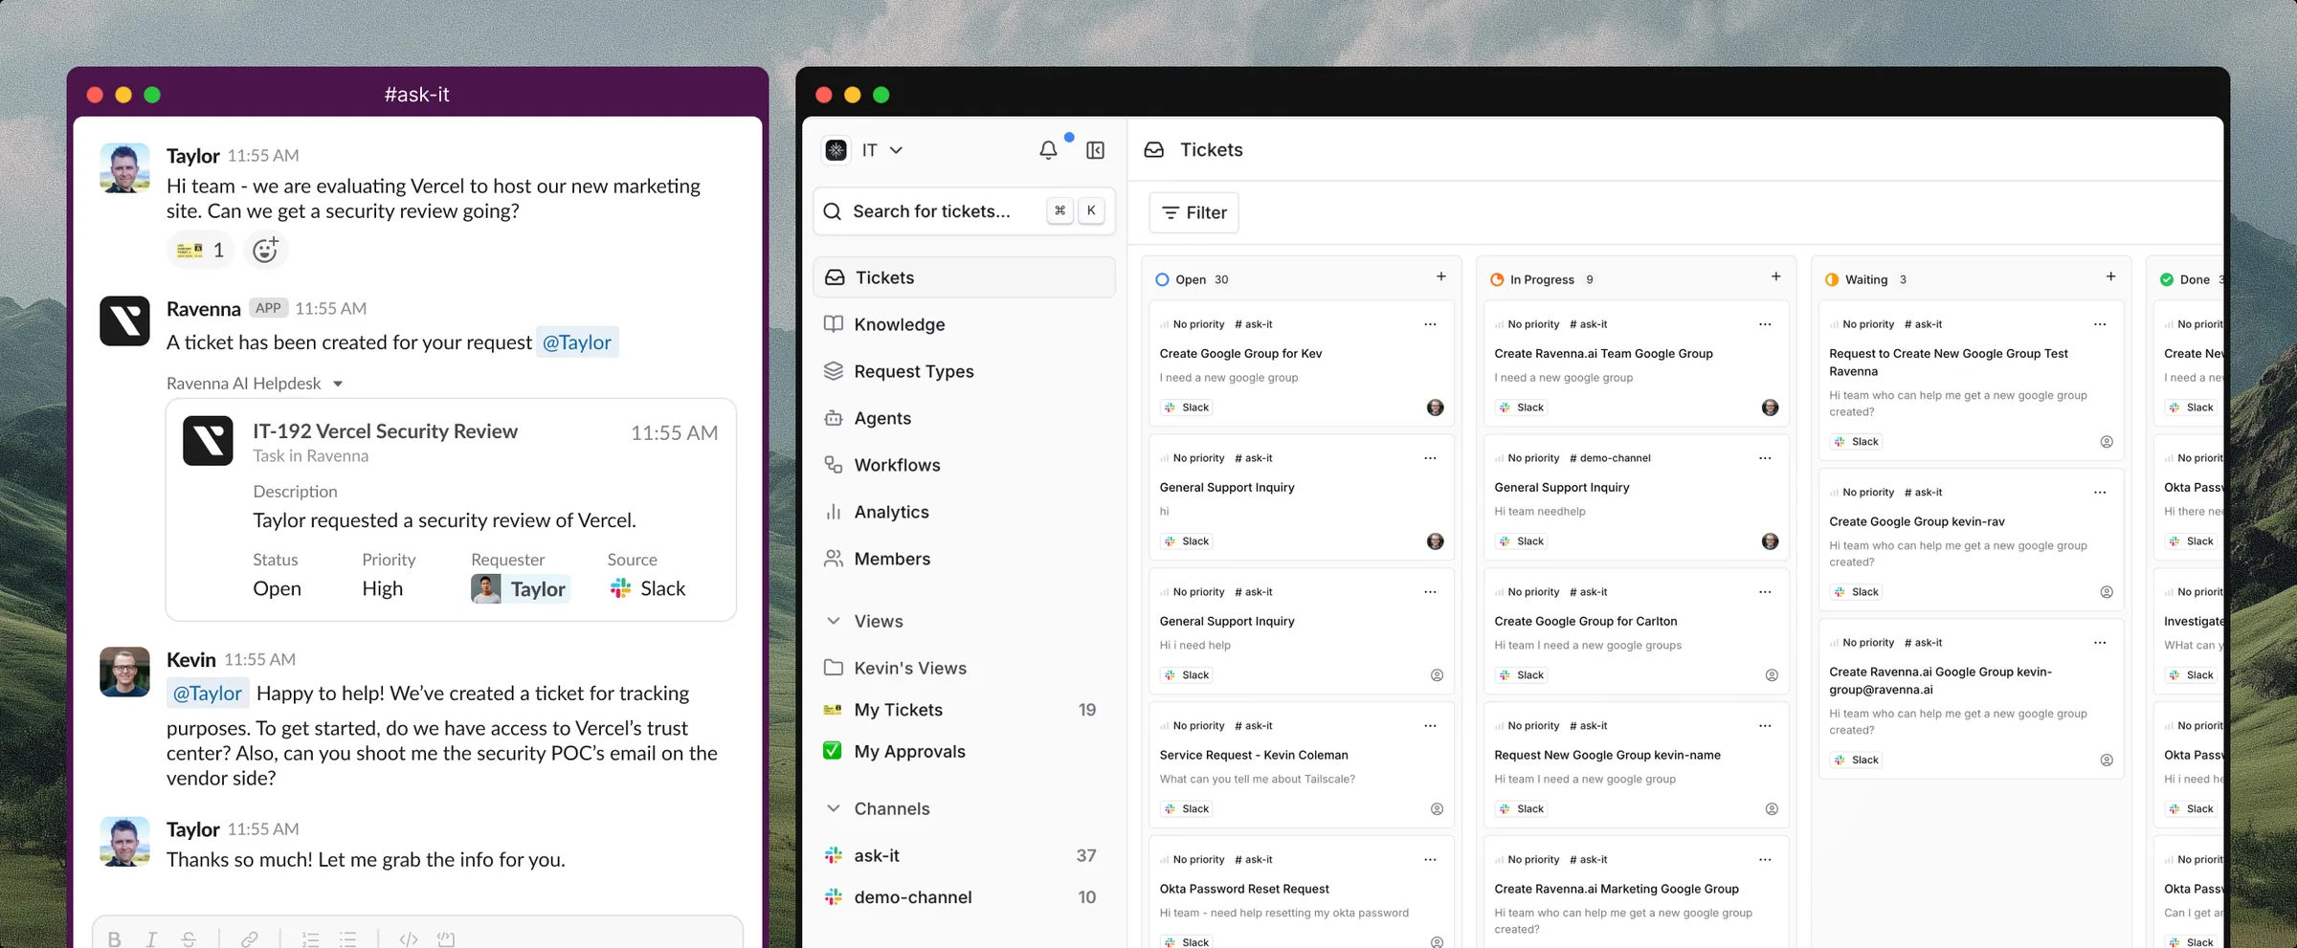Open more options on Create Google Group kevin-rav
The image size is (2297, 948).
pos(2100,493)
